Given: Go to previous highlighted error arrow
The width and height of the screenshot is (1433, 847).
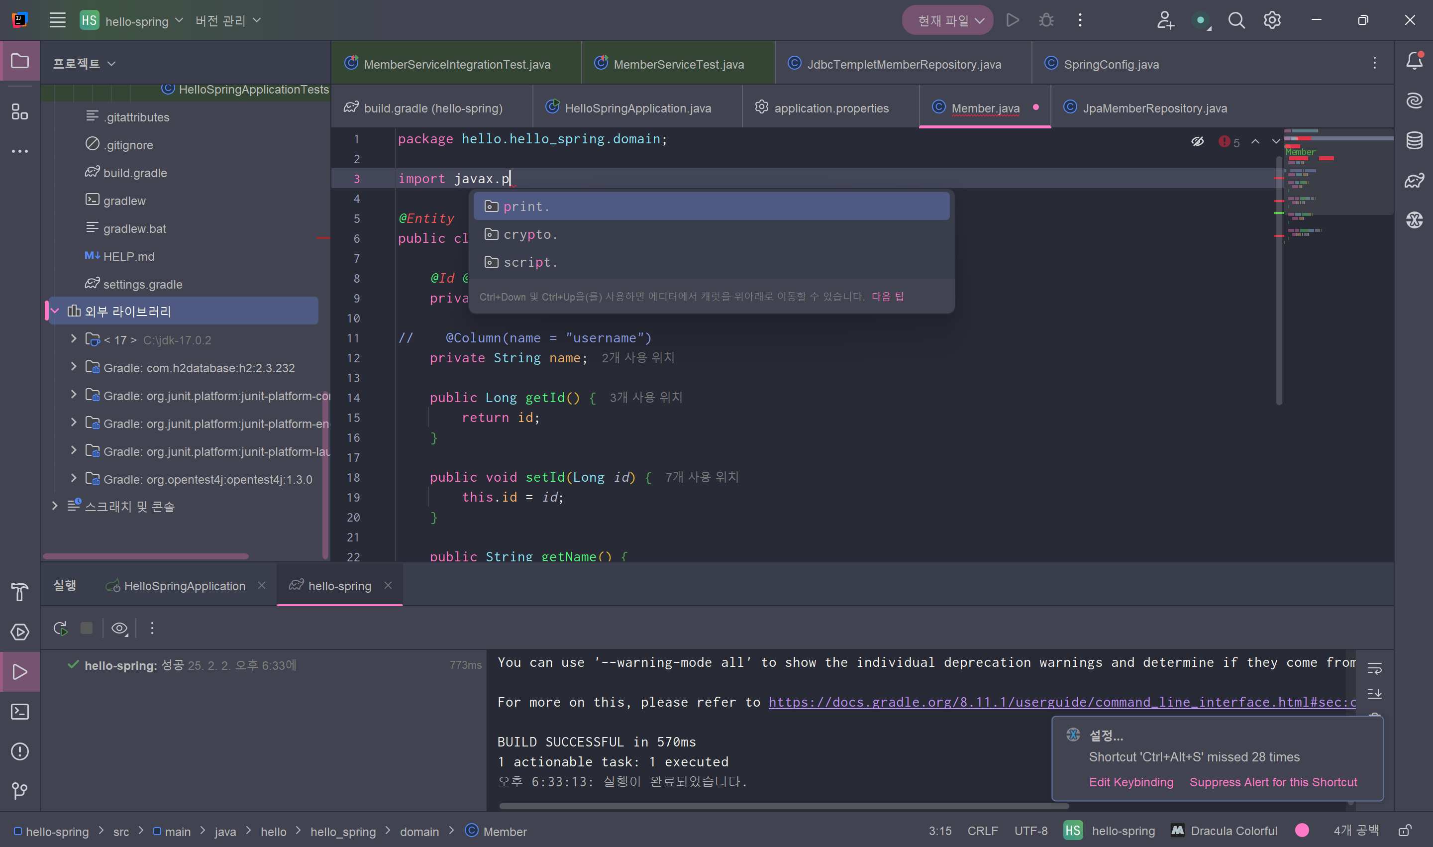Looking at the screenshot, I should (1255, 141).
